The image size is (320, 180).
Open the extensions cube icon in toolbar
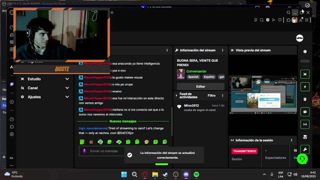click(x=288, y=20)
